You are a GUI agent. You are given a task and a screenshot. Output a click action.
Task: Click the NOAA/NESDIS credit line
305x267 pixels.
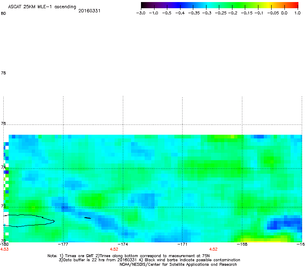coord(178,265)
